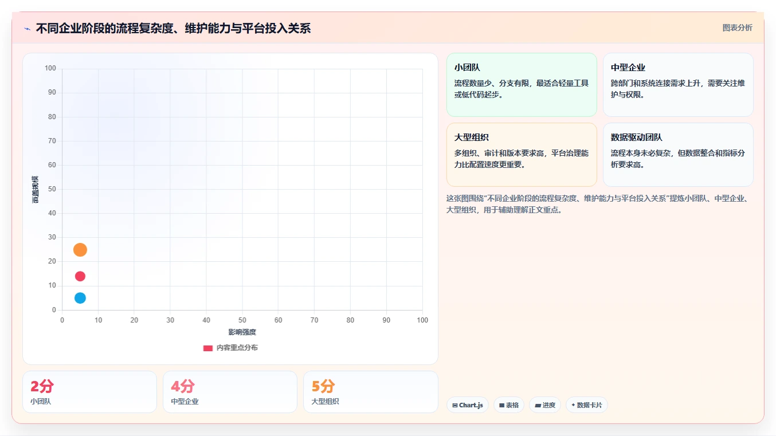The height and width of the screenshot is (436, 776).
Task: Click the 数据卡片 tag chip
Action: (x=587, y=405)
